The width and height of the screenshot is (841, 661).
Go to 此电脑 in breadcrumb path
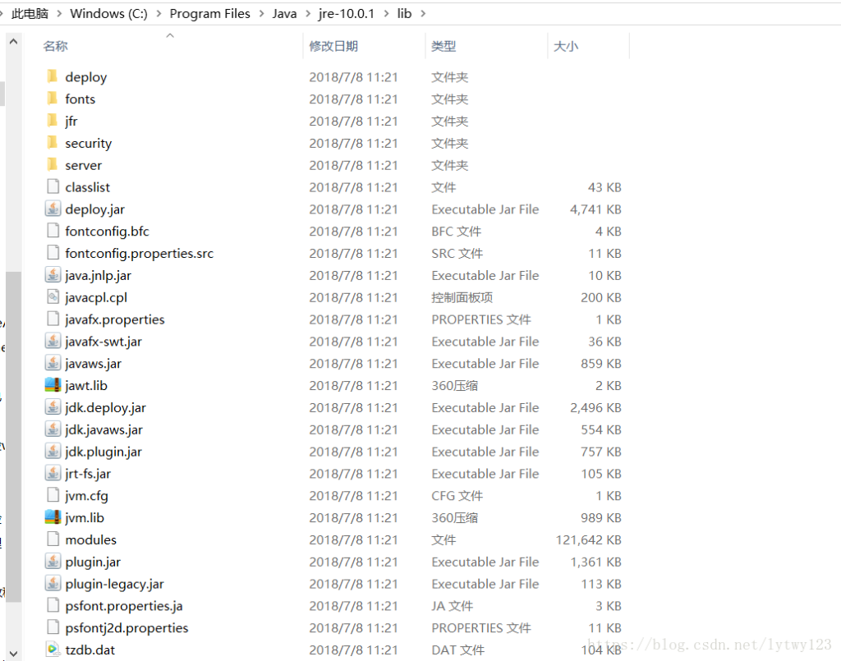30,14
